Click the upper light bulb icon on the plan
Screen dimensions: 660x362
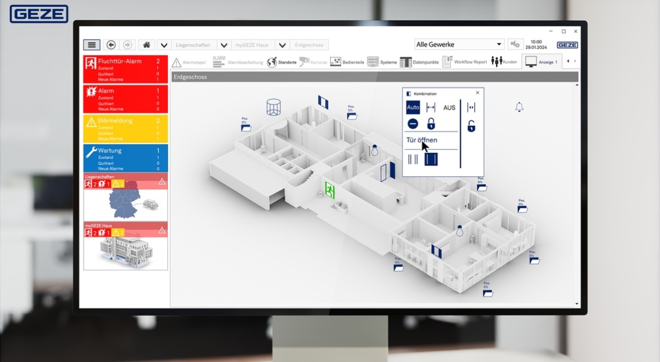pos(374,149)
